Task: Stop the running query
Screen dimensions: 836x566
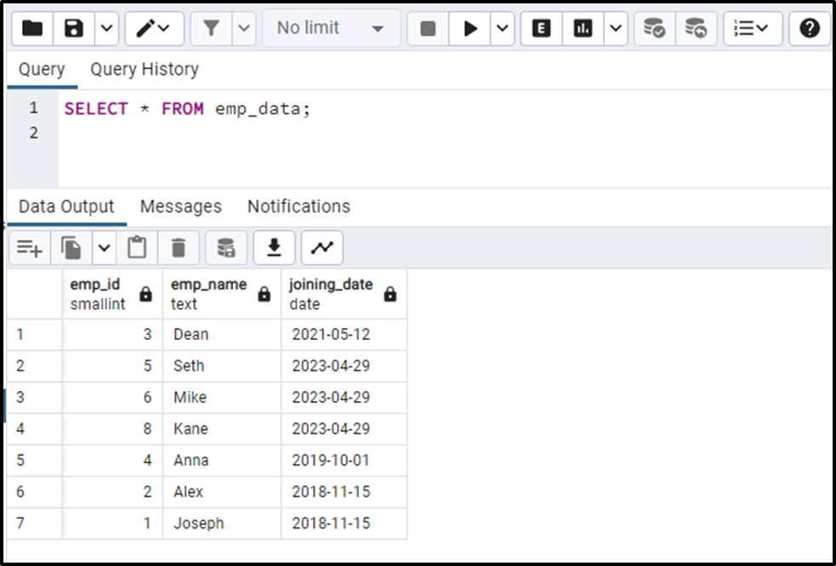Action: coord(428,28)
